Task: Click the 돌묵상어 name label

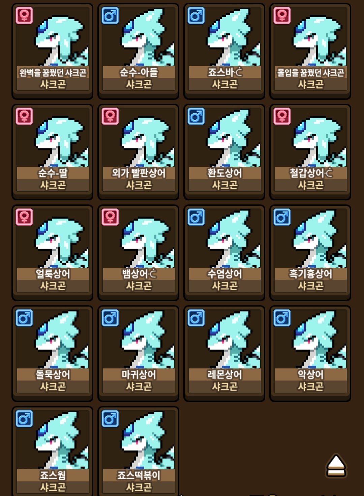Action: 53,375
